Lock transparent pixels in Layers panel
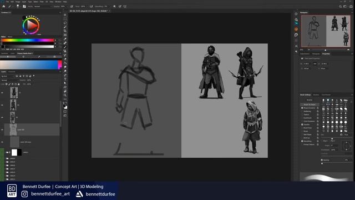This screenshot has height=200, width=355. (x=6, y=84)
